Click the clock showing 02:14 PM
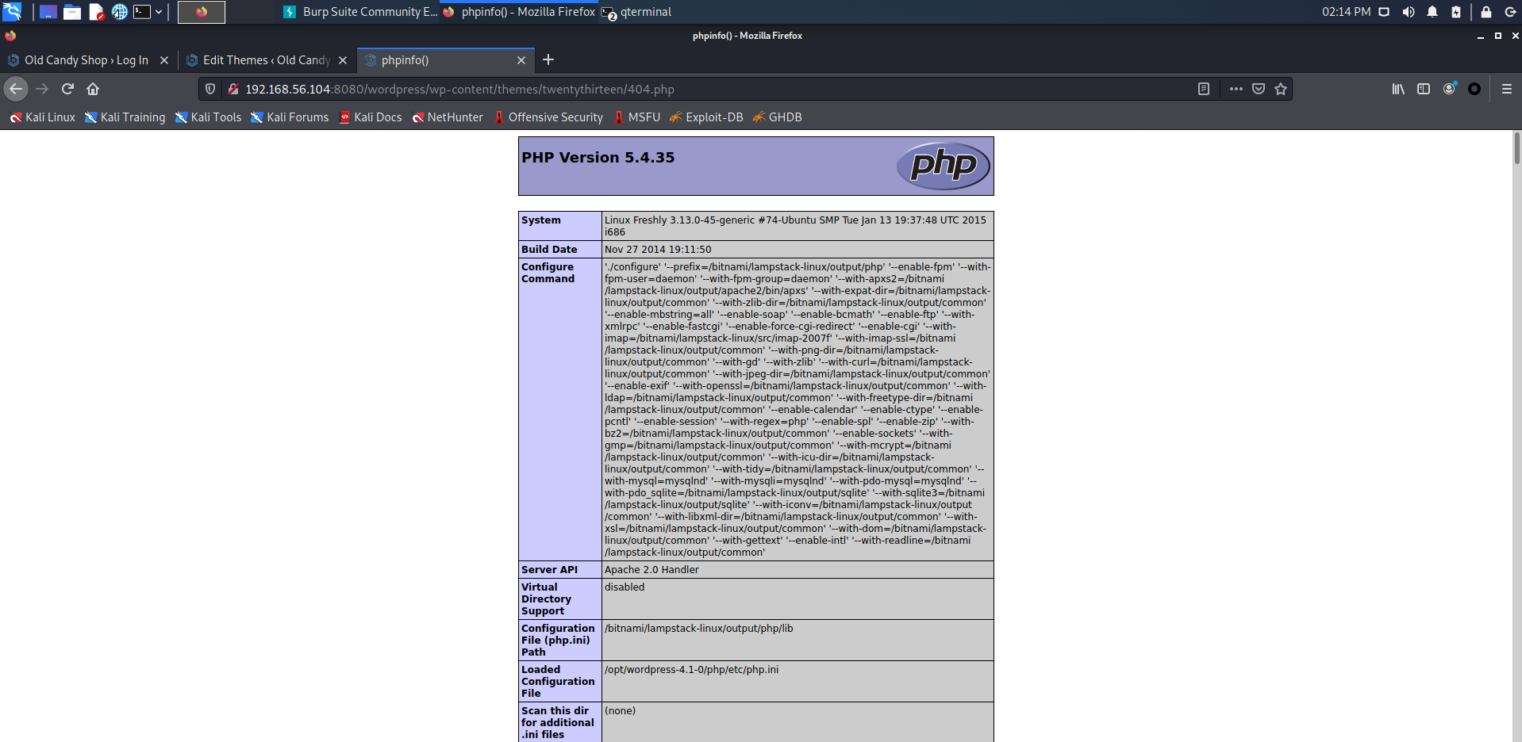Viewport: 1522px width, 742px height. pos(1346,12)
